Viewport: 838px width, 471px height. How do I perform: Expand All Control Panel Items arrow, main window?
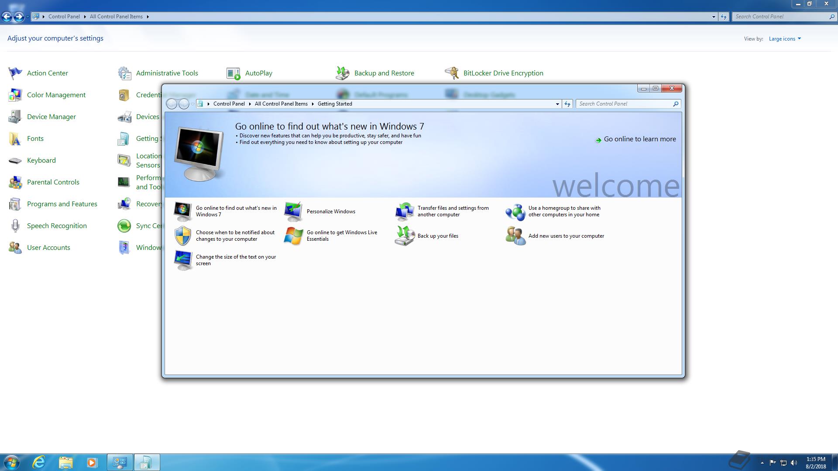point(148,17)
